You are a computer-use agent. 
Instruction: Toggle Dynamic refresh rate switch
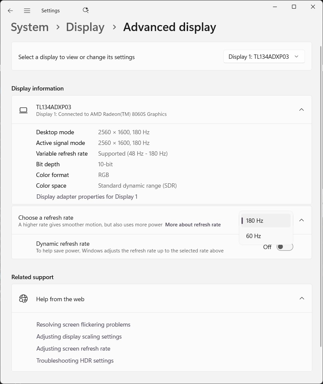[285, 247]
